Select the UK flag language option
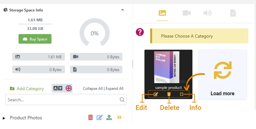 click(x=69, y=88)
